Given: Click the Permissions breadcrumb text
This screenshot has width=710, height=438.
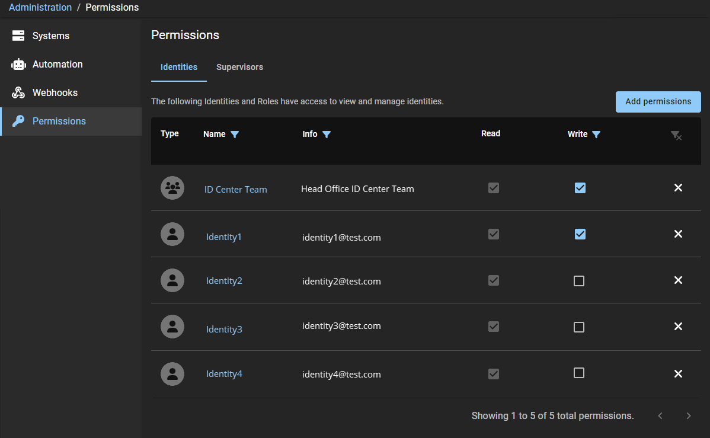Looking at the screenshot, I should [x=112, y=7].
